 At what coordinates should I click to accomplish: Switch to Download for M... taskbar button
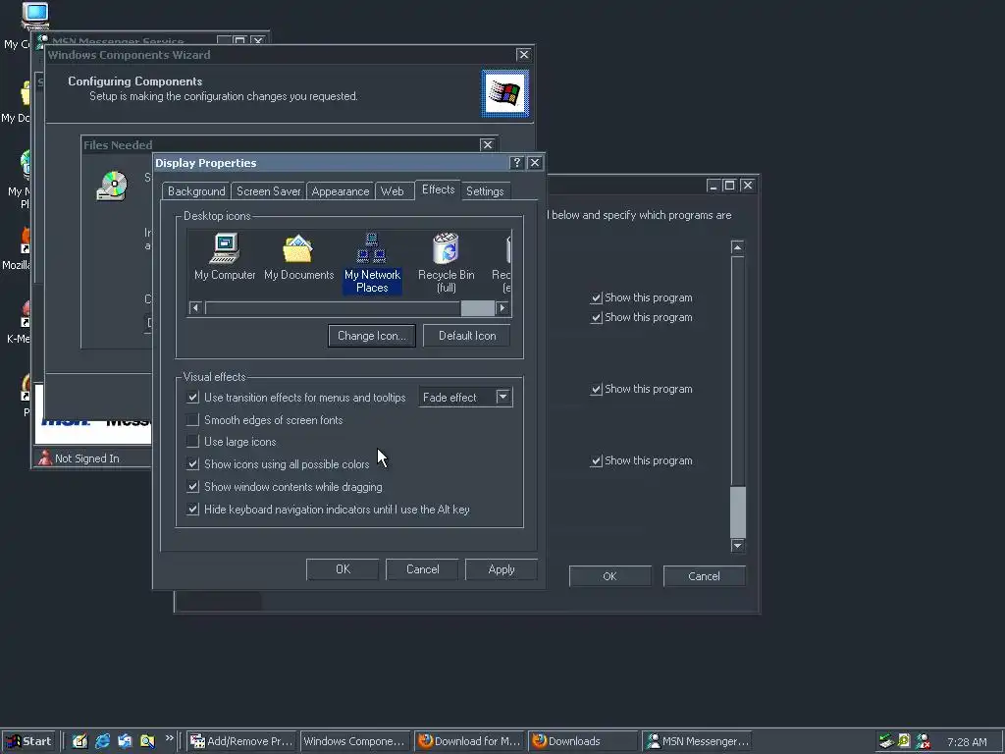tap(469, 741)
